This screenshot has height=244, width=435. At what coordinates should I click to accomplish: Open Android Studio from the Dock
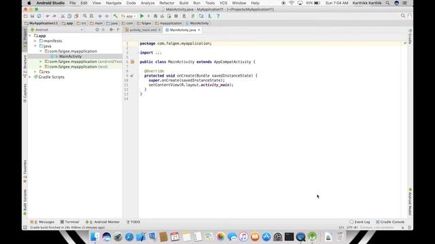pos(312,237)
